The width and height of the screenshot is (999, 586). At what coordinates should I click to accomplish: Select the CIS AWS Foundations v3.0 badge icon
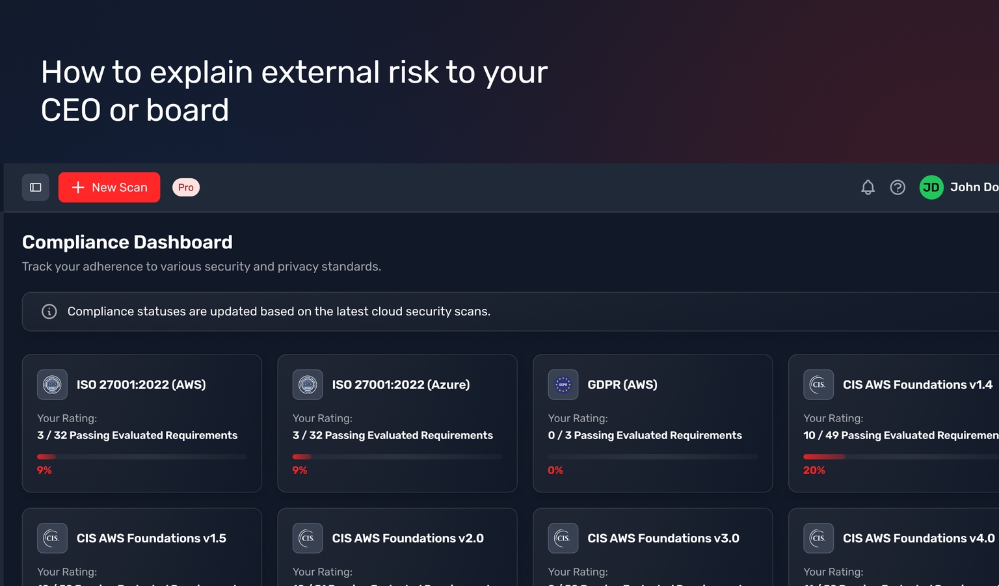tap(563, 538)
